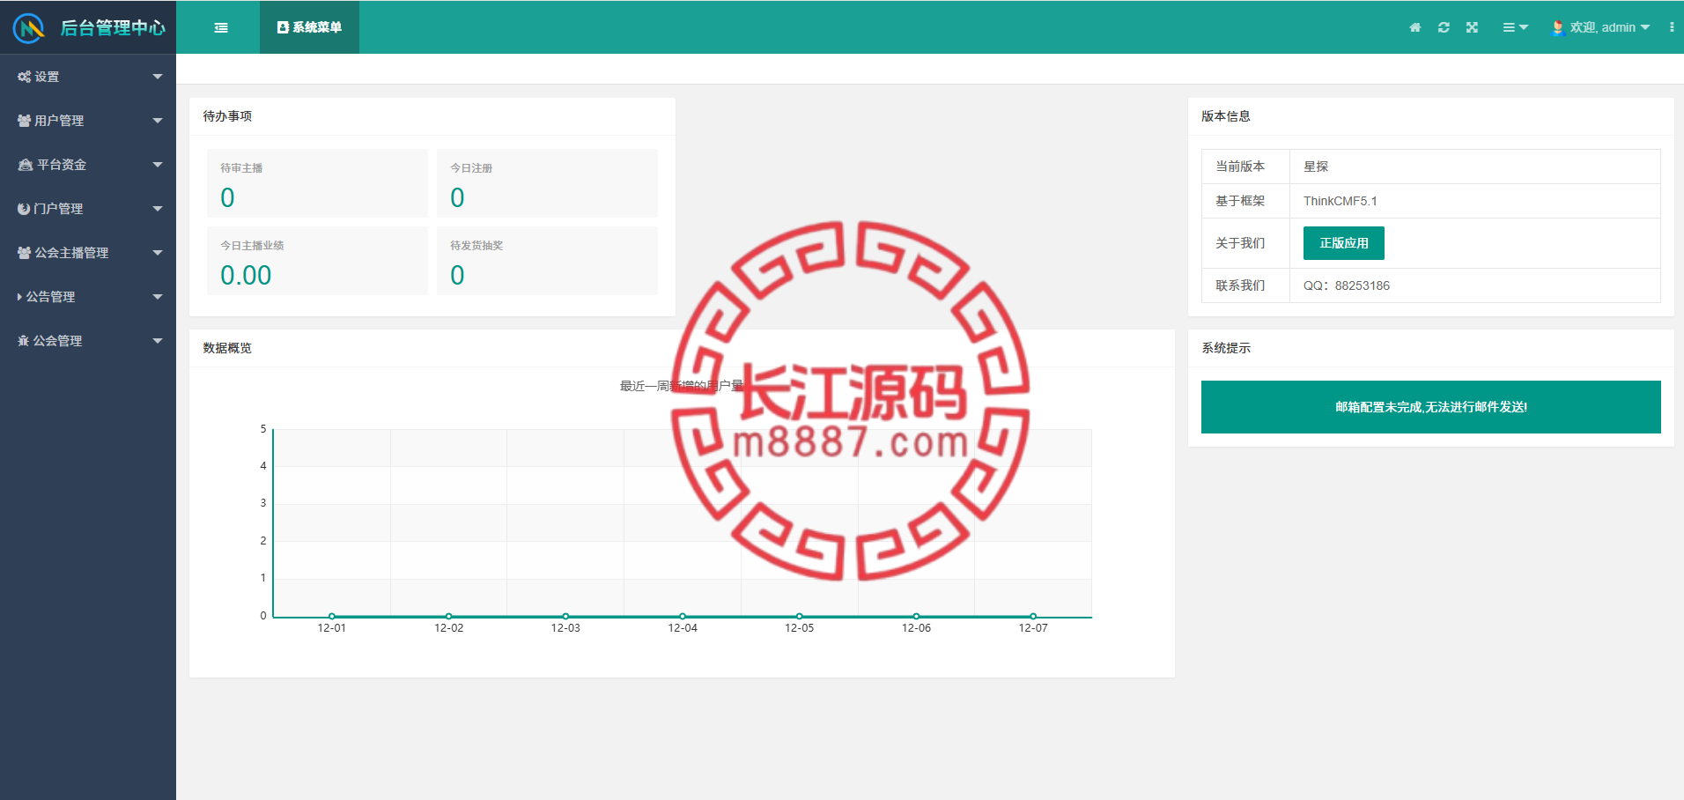This screenshot has width=1684, height=800.
Task: Click the 邮箱配置未完成 notice button
Action: [1431, 407]
